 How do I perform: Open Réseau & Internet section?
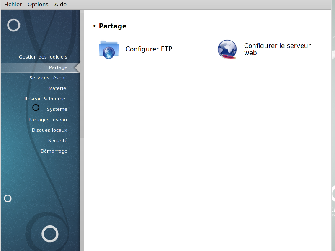pyautogui.click(x=46, y=99)
